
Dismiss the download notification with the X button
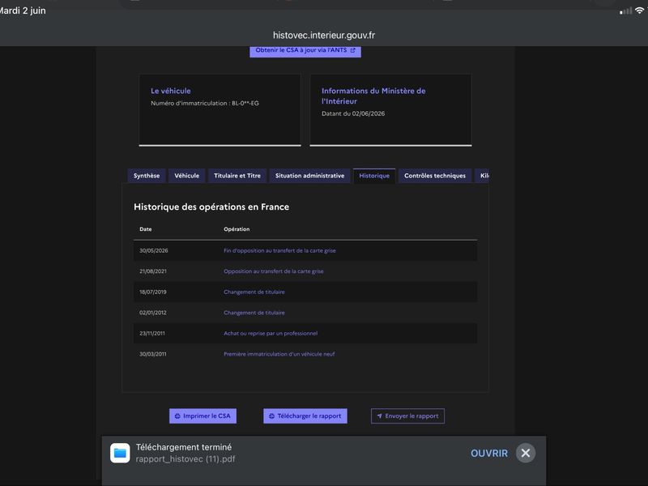tap(525, 454)
